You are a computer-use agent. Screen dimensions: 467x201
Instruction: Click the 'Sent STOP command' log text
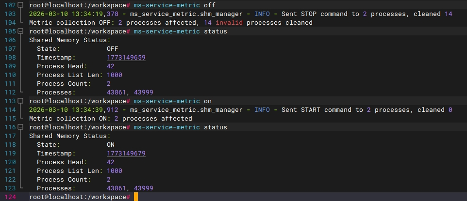coord(317,14)
